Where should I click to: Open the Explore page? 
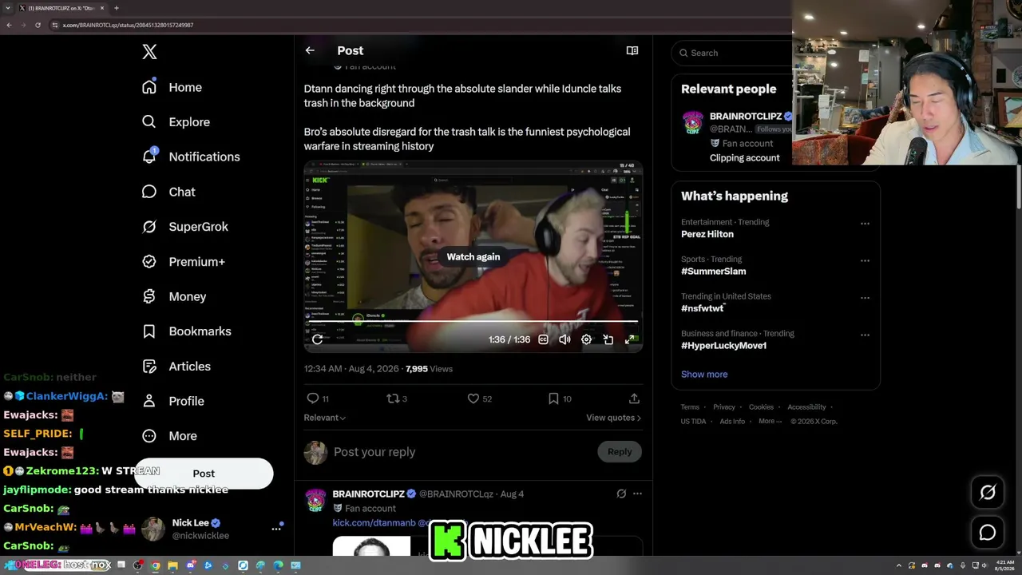(x=176, y=122)
